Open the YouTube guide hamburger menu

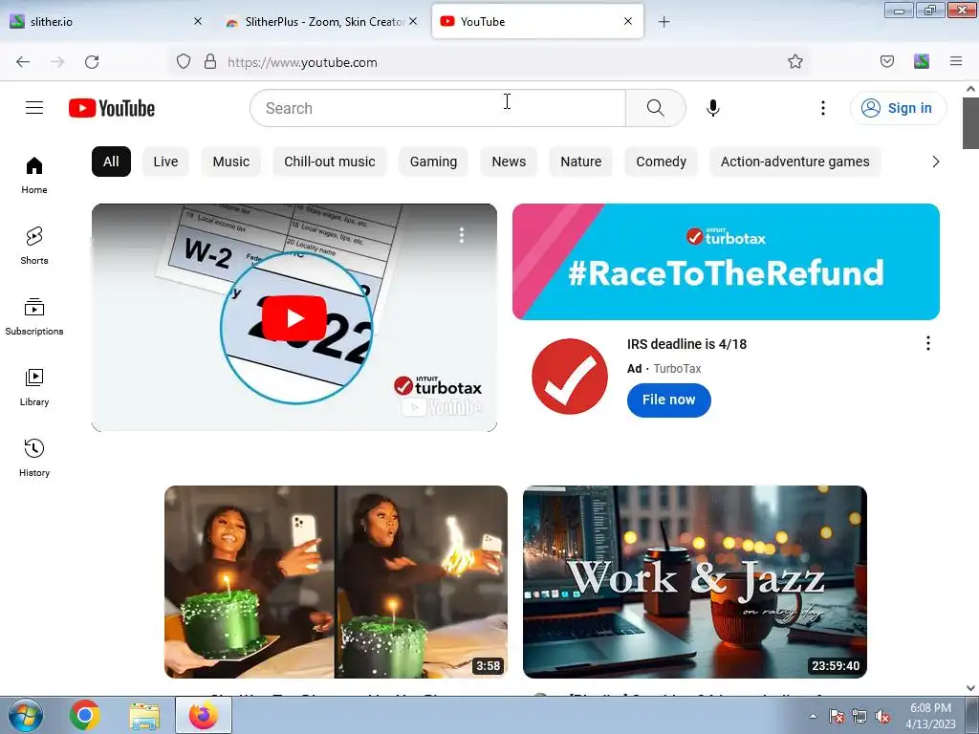click(x=34, y=108)
